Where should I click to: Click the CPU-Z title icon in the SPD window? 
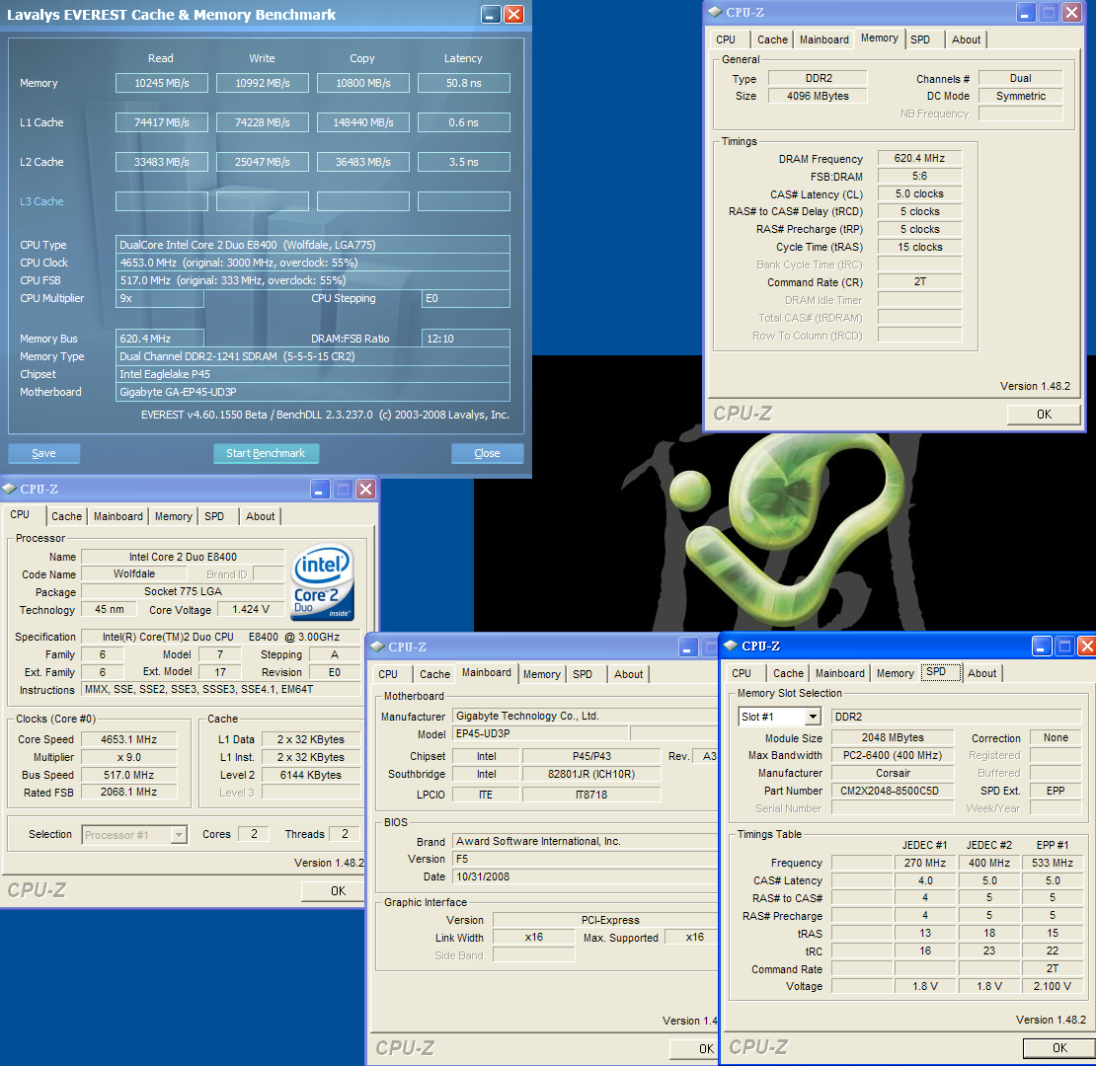click(730, 647)
